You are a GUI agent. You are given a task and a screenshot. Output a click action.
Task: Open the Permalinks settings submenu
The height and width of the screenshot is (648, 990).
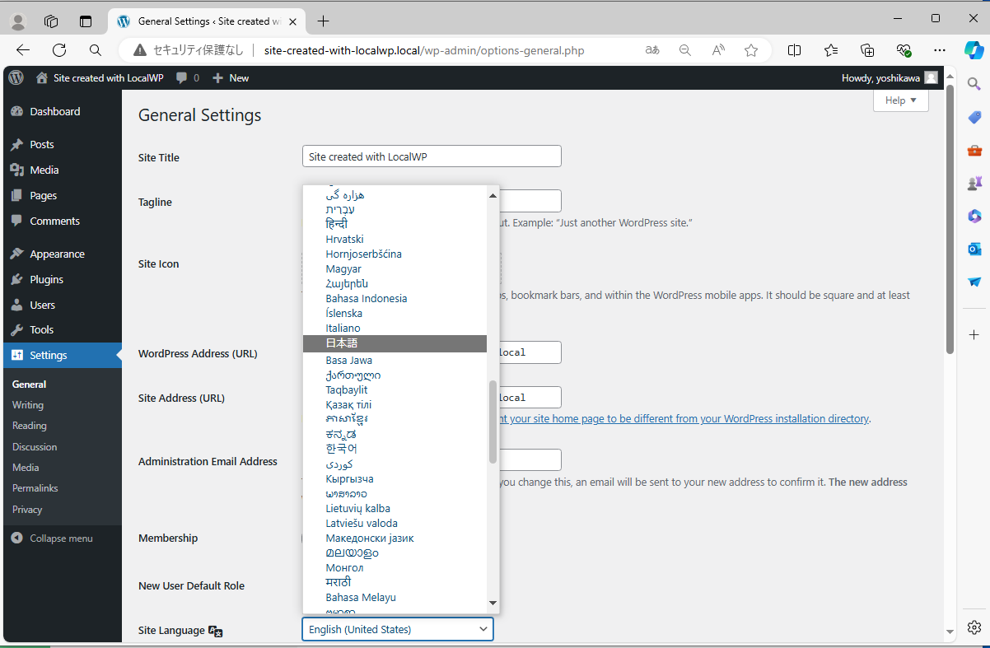35,488
